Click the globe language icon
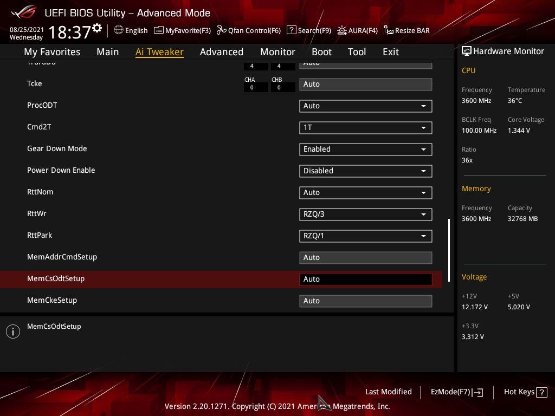The image size is (555, 416). (119, 30)
